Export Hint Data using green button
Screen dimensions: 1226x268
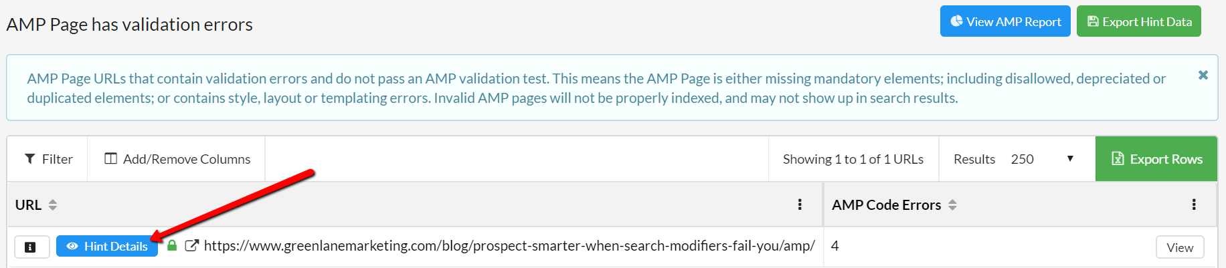[x=1139, y=21]
